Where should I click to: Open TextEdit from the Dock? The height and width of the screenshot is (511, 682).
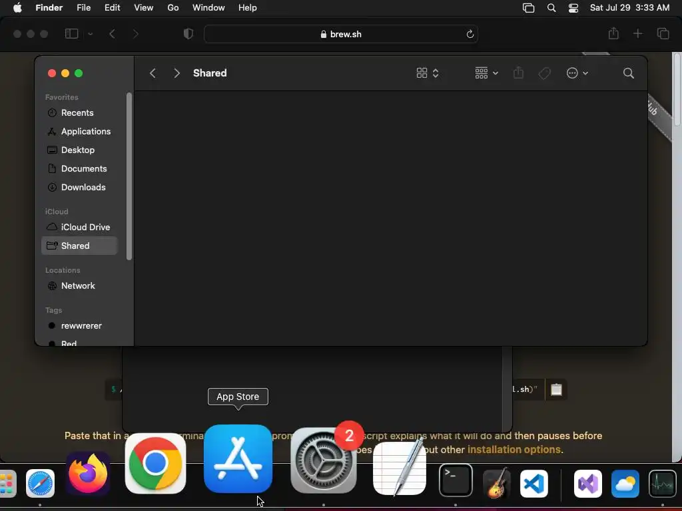(400, 468)
